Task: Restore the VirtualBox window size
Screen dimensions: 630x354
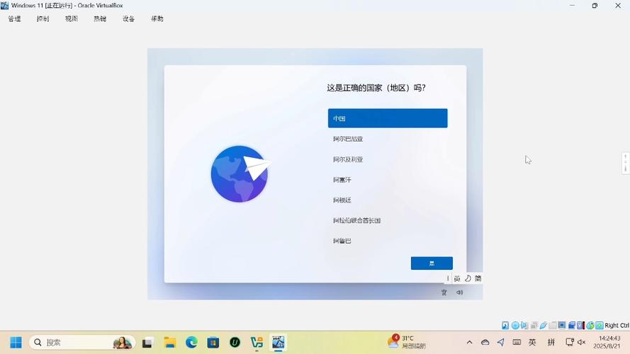Action: pos(595,6)
